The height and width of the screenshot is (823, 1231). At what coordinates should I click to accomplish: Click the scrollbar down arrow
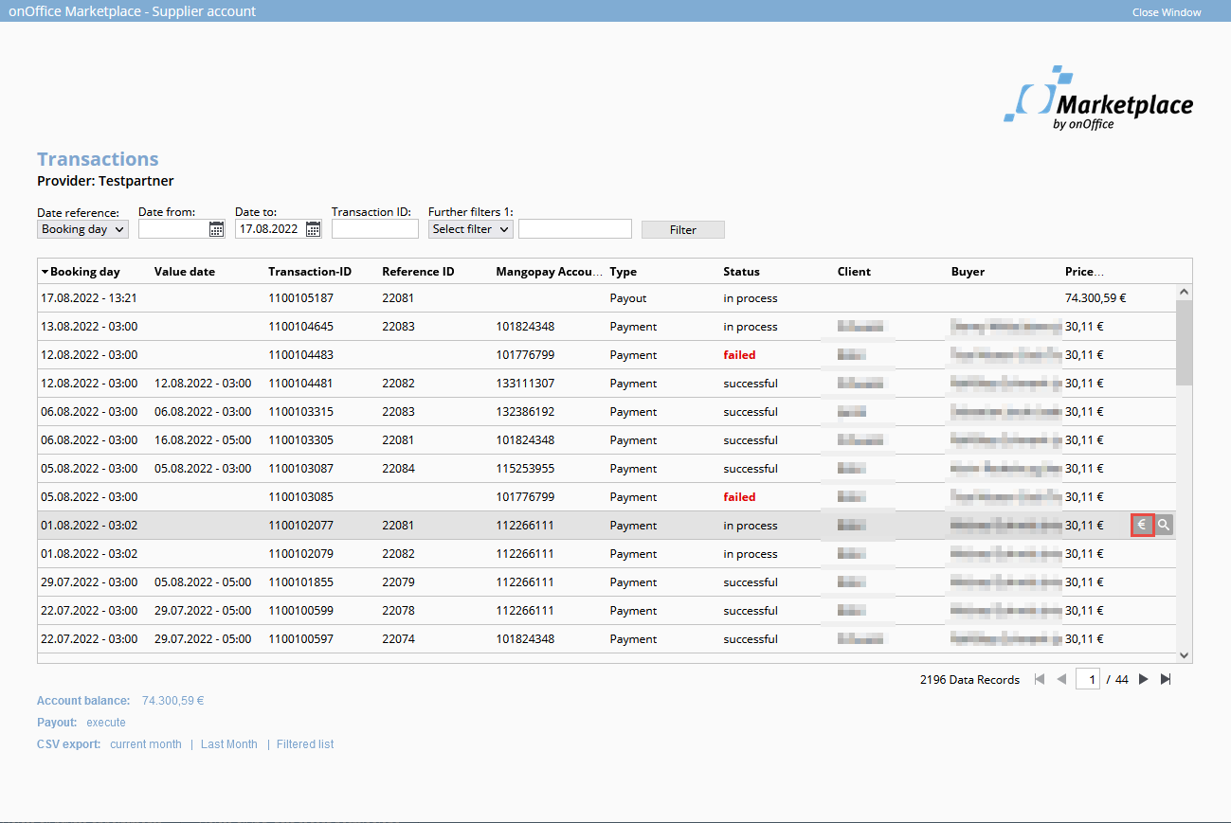click(x=1184, y=654)
